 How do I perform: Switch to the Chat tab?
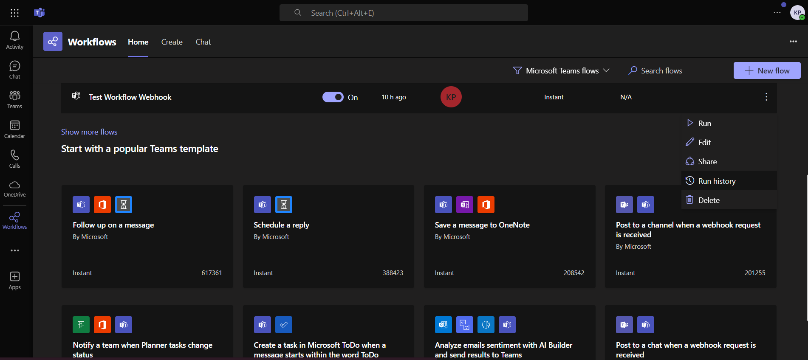point(203,42)
